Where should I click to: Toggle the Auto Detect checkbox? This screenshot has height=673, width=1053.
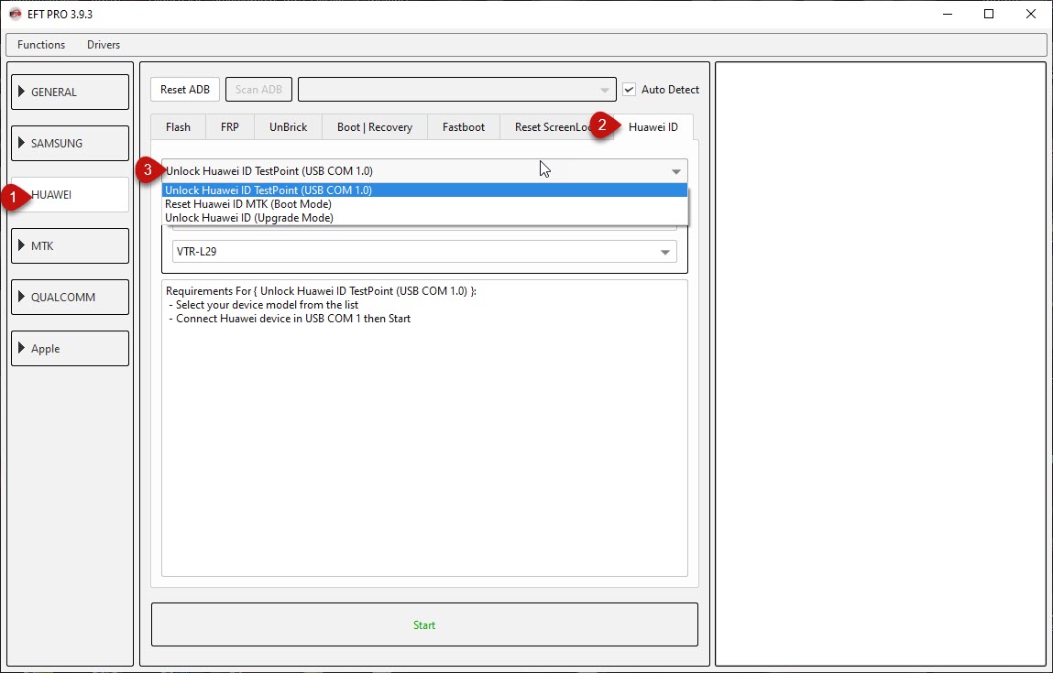[629, 89]
